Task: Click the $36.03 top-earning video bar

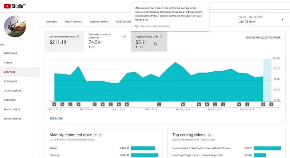Action: (260, 155)
